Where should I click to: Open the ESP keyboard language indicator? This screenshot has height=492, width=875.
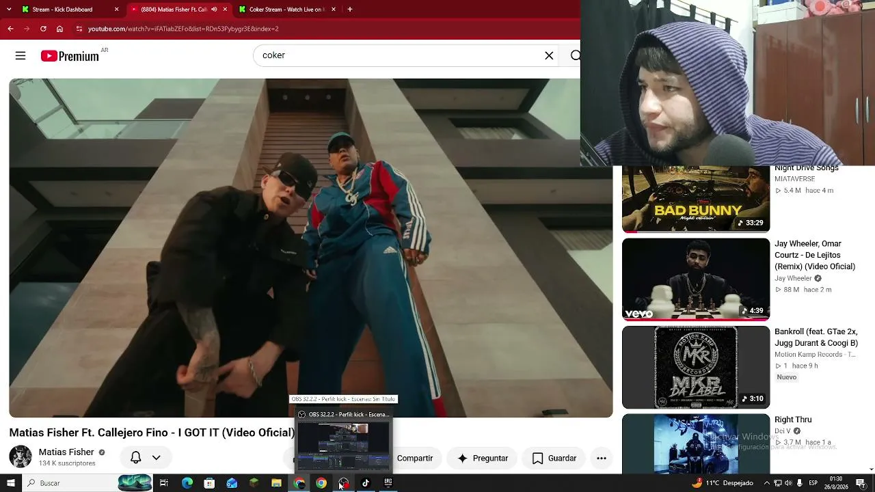[x=813, y=483]
